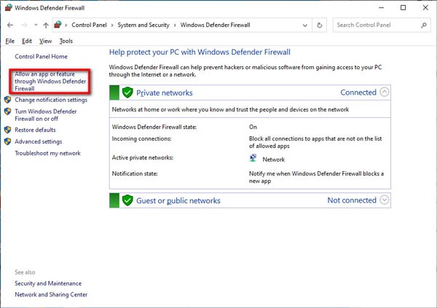Open the Tools menu
The height and width of the screenshot is (308, 437).
pyautogui.click(x=66, y=41)
